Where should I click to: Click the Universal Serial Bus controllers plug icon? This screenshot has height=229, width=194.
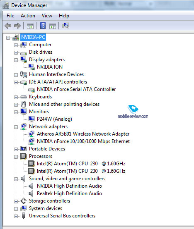(24, 216)
